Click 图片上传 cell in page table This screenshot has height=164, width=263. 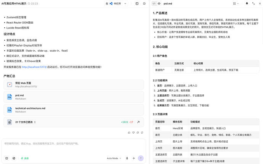click(x=178, y=142)
